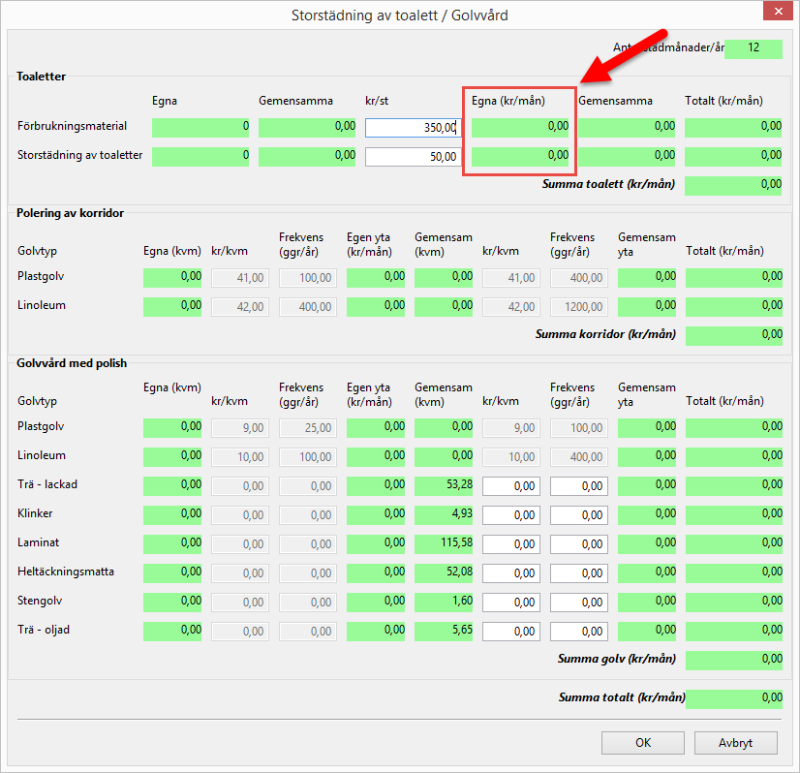Click the Trä - lackad Gemensam value 53,28
Screen dimensions: 800x773
(x=444, y=485)
